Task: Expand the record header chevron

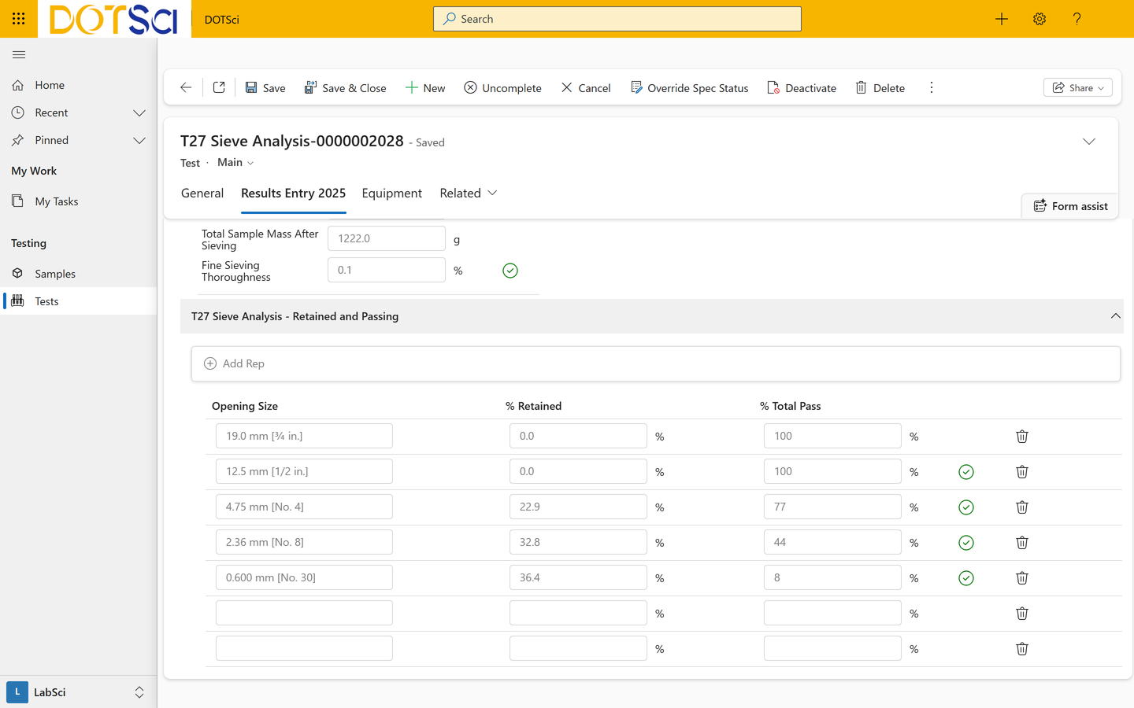Action: (1089, 142)
